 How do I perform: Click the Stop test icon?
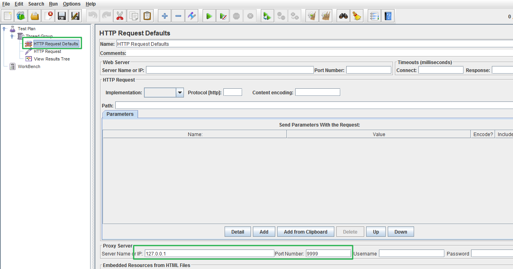tap(237, 16)
